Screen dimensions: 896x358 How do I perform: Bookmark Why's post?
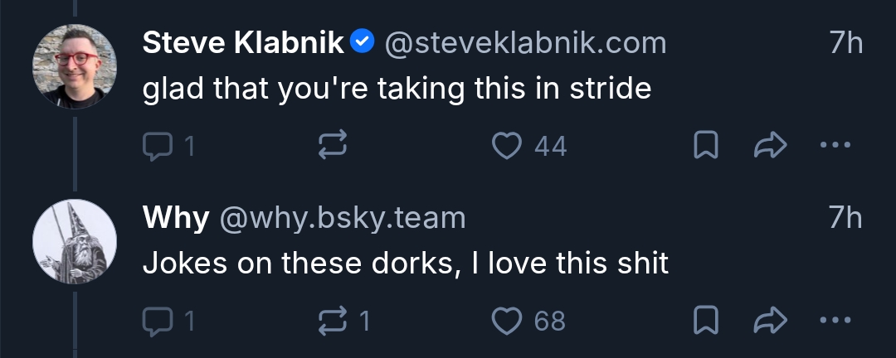(704, 321)
